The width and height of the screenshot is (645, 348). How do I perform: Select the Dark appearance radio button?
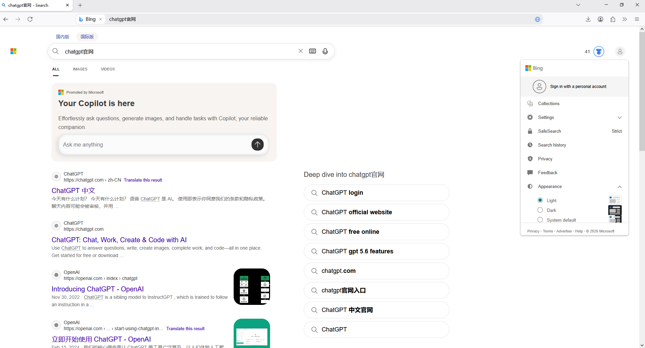point(540,210)
